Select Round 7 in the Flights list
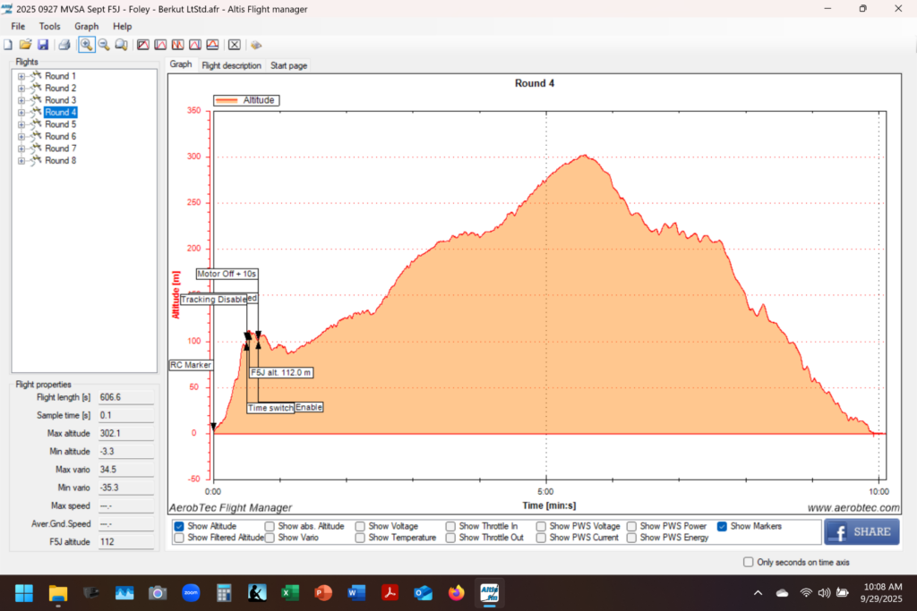 [61, 149]
